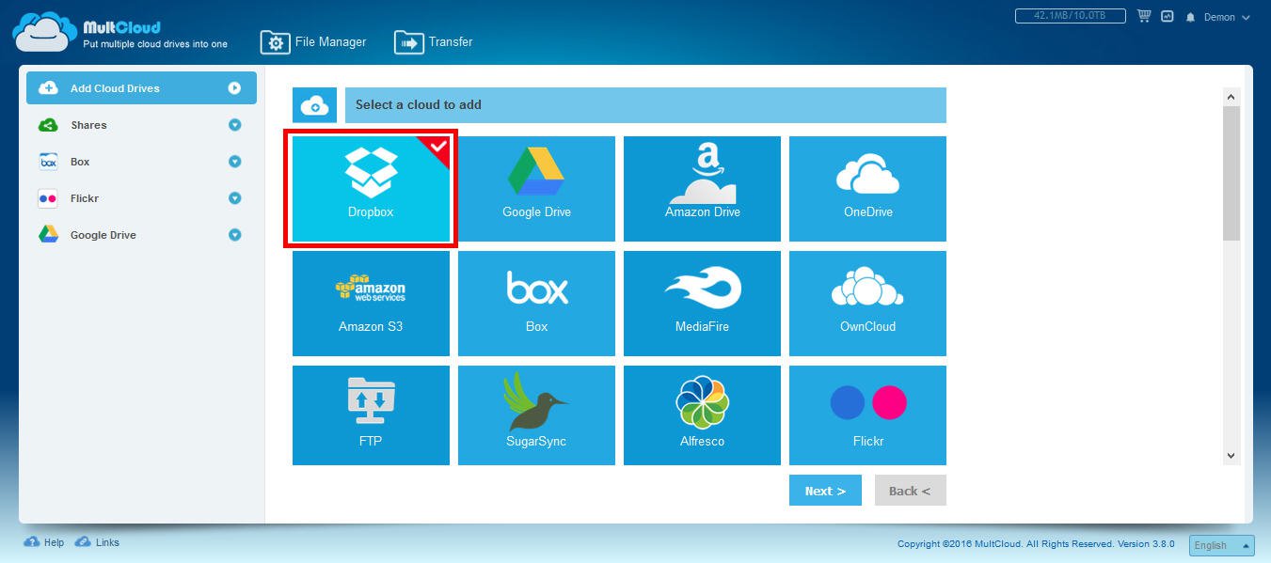Open Google Drive in the sidebar
The height and width of the screenshot is (563, 1271).
click(x=141, y=235)
